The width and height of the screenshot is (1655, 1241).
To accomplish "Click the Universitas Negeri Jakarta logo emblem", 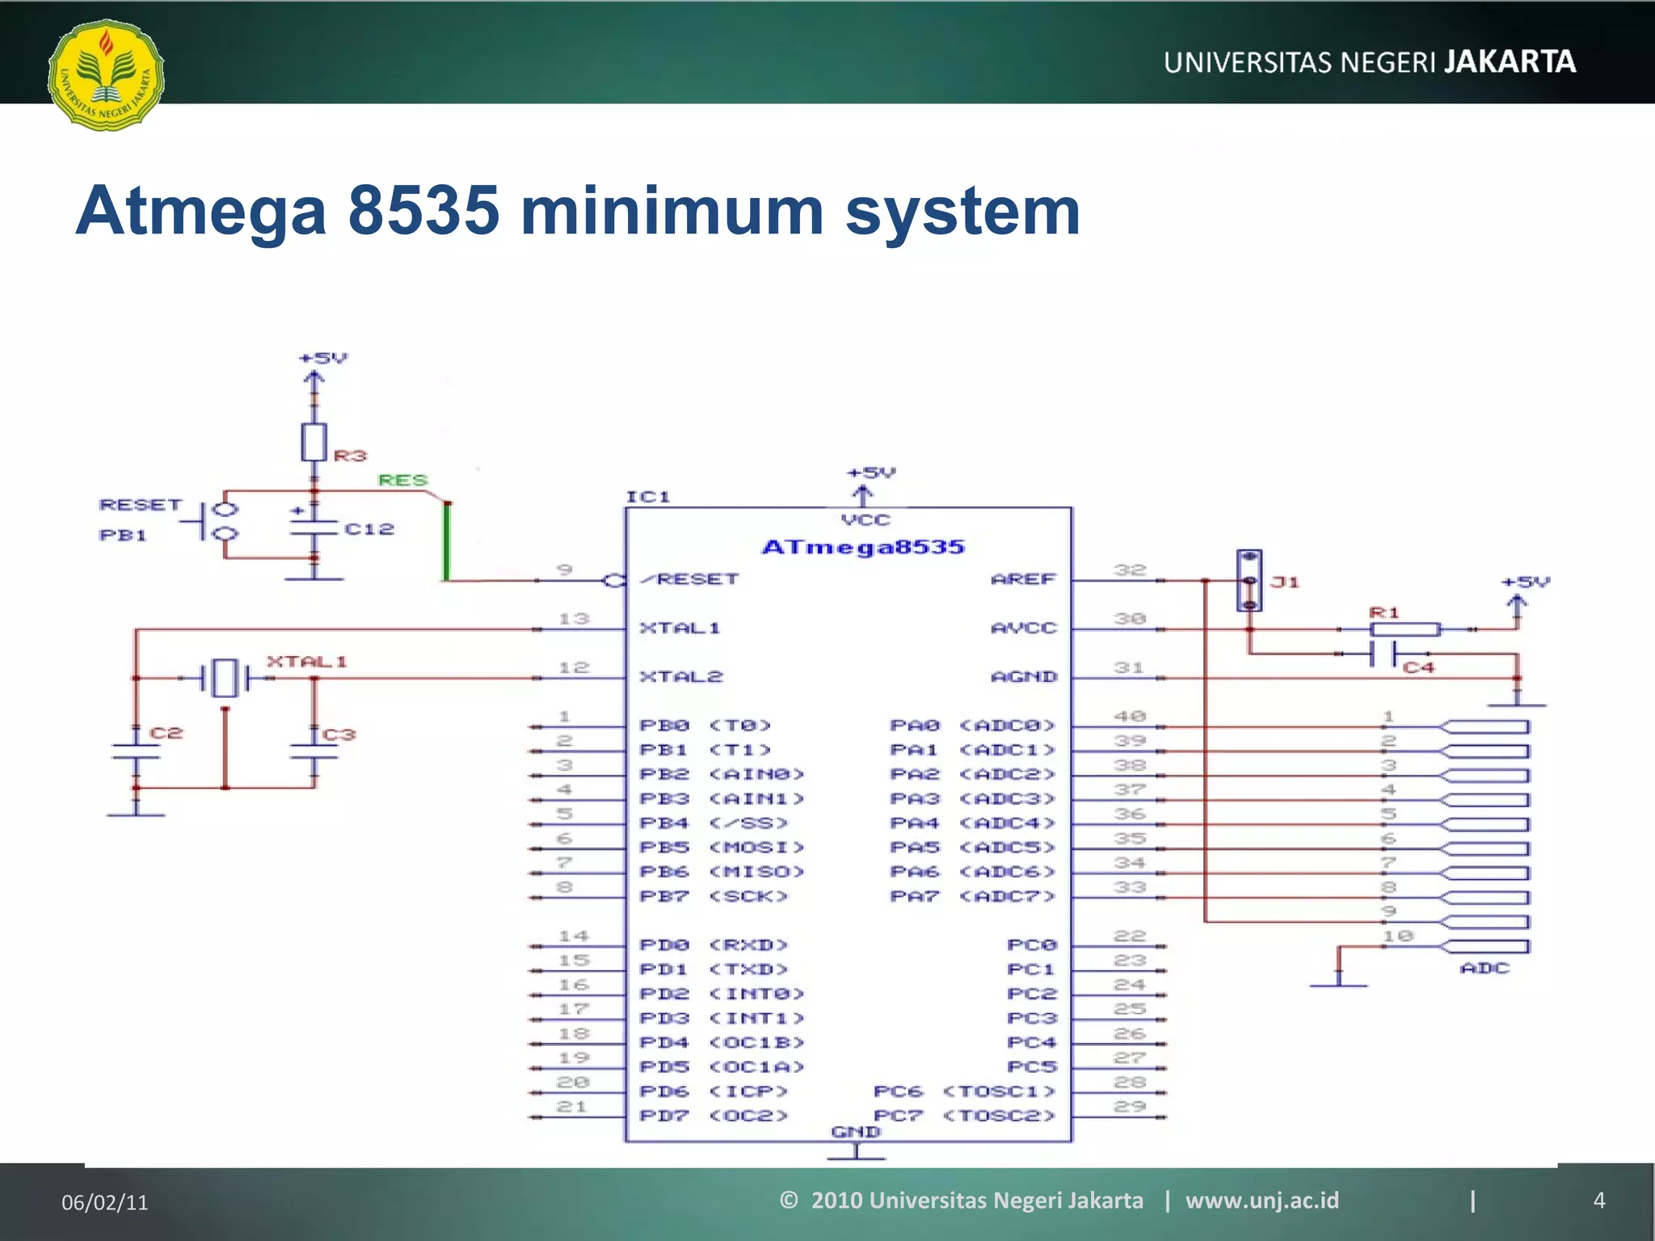I will pos(106,75).
